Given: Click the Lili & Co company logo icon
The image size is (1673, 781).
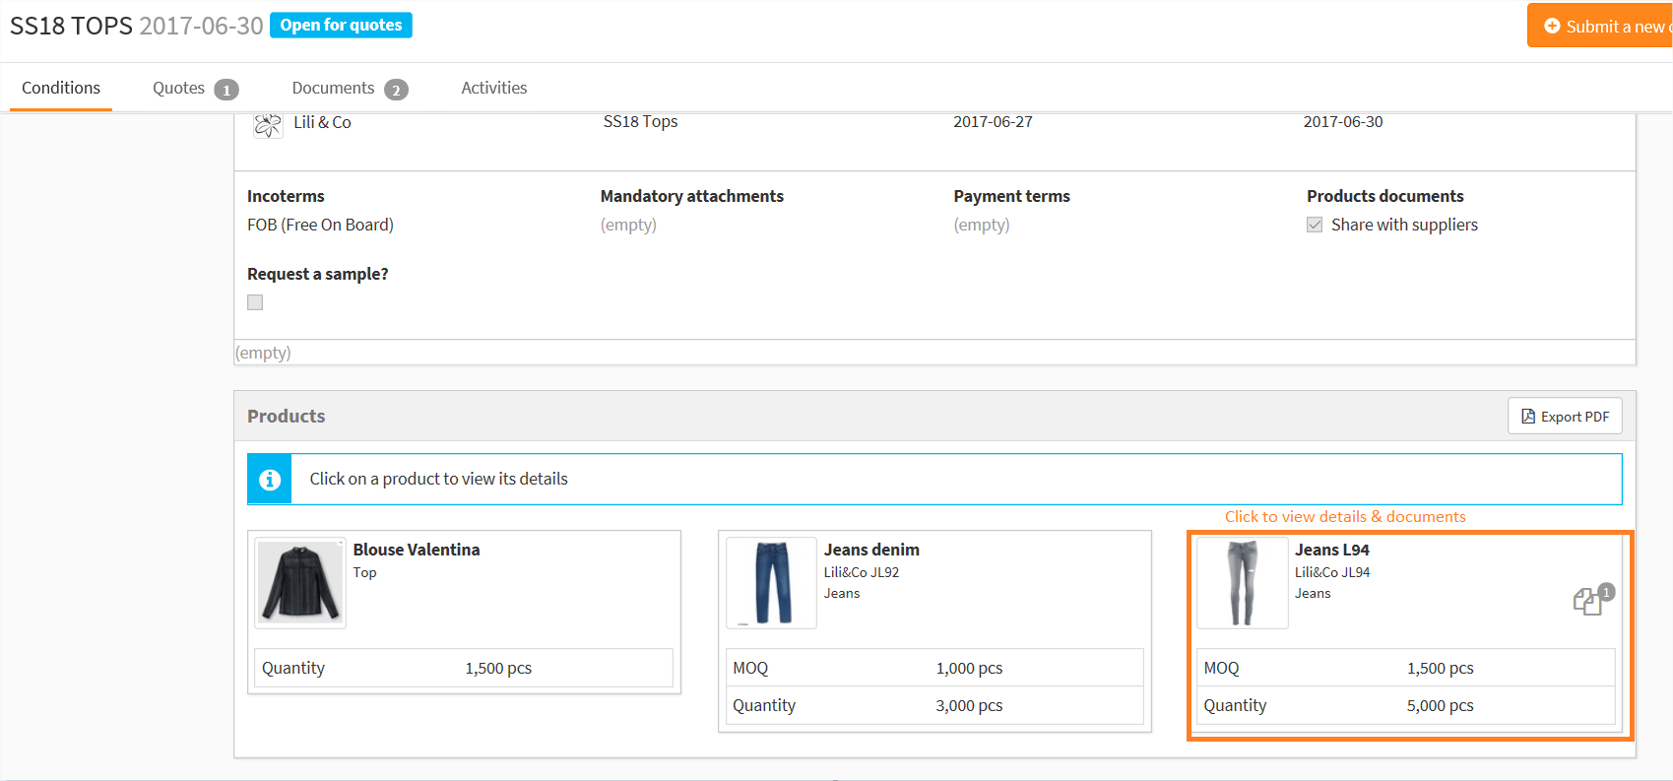Looking at the screenshot, I should tap(267, 125).
